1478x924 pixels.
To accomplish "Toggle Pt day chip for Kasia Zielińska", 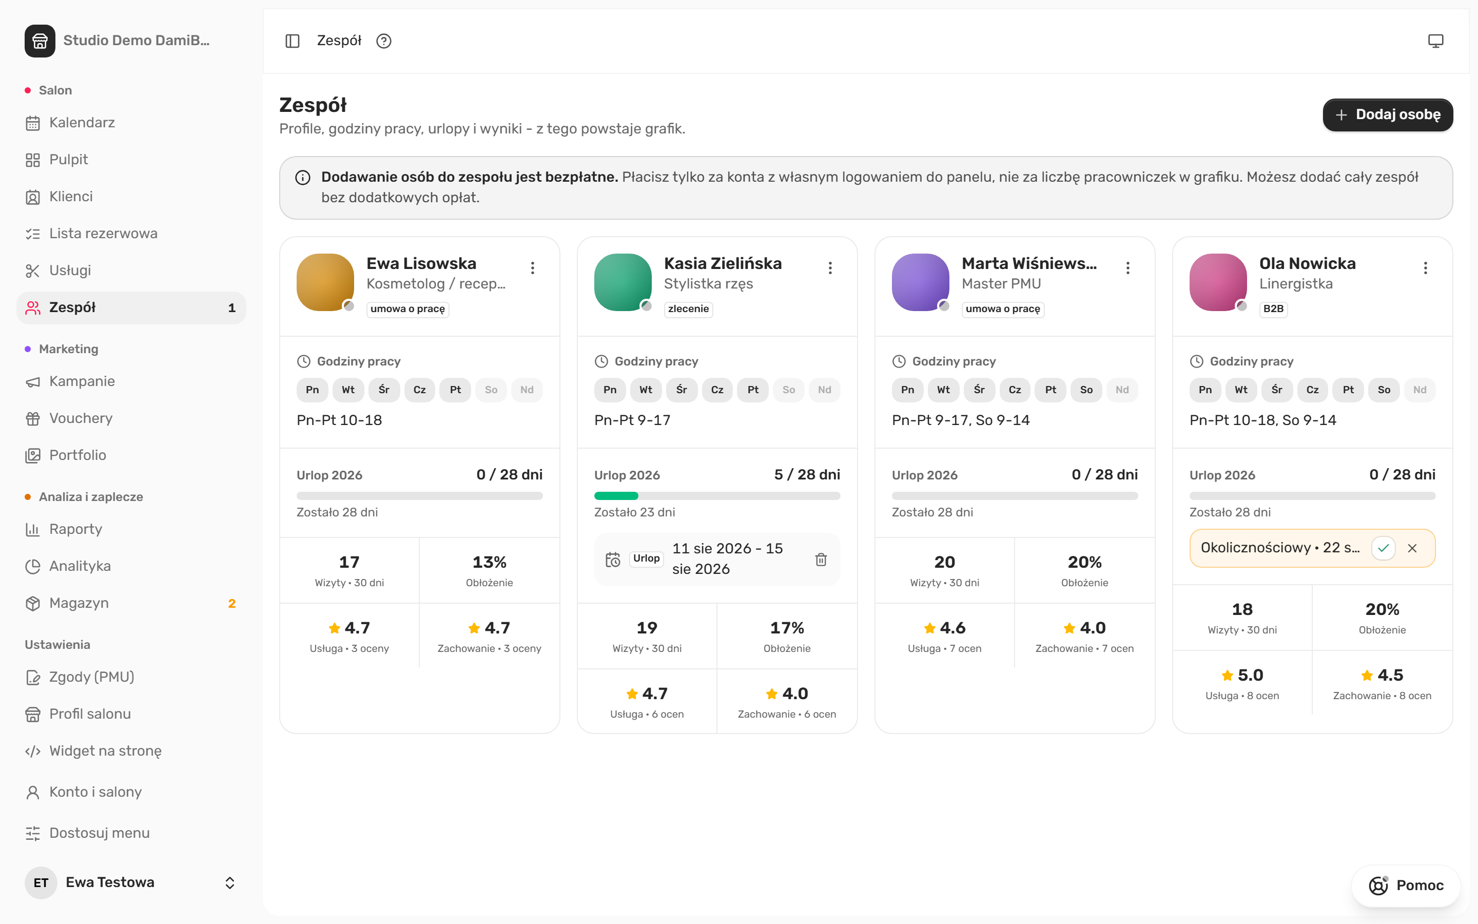I will click(x=753, y=390).
